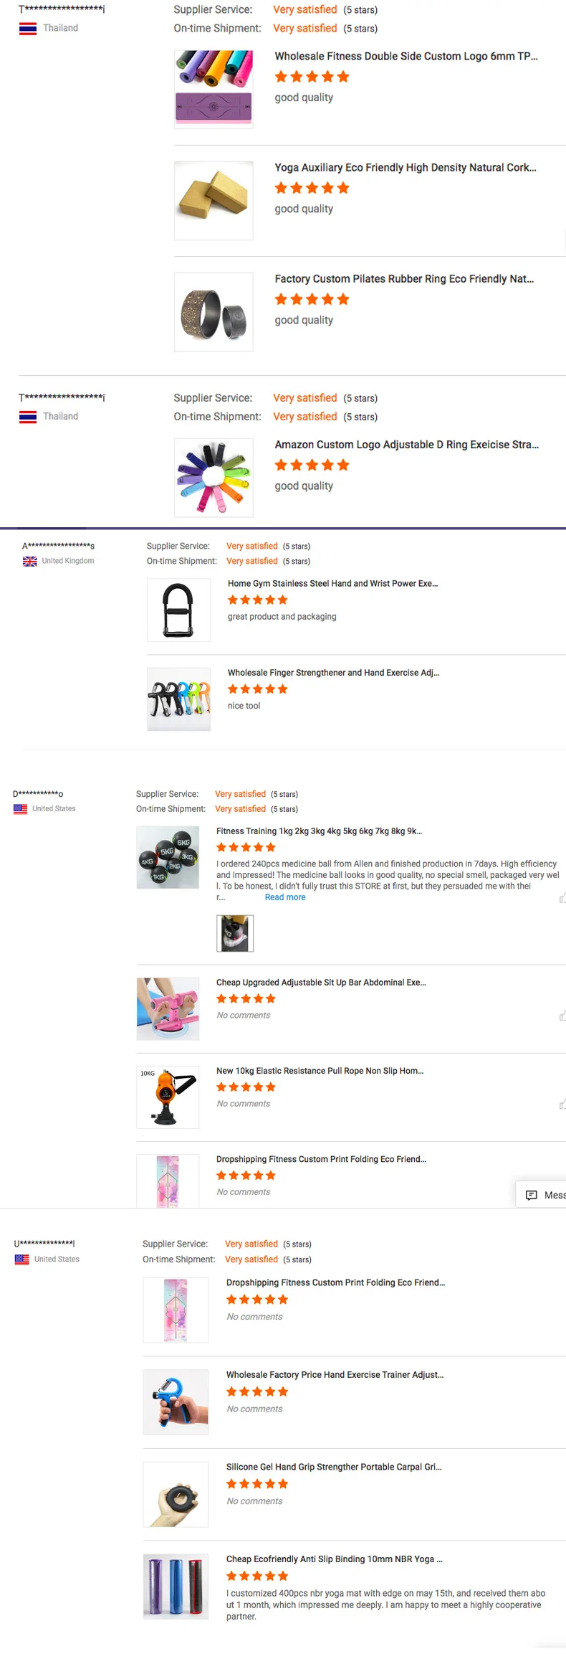This screenshot has height=1669, width=566.
Task: Open the yoga mat rolls product image
Action: coord(214,89)
